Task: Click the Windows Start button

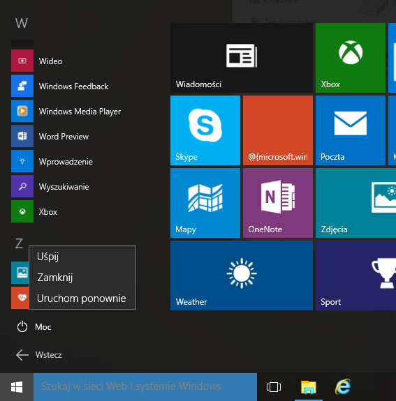Action: (x=17, y=387)
